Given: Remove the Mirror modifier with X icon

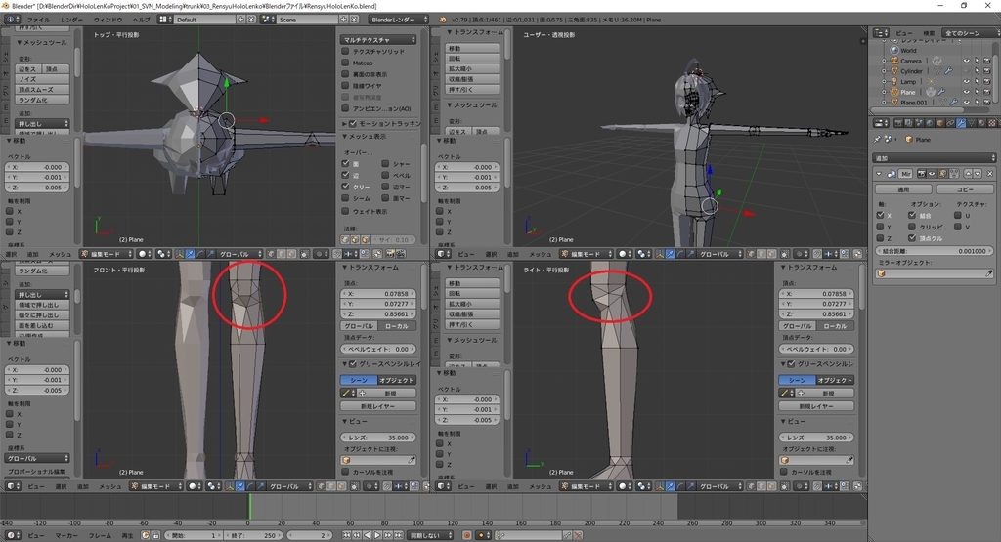Looking at the screenshot, I should point(990,174).
